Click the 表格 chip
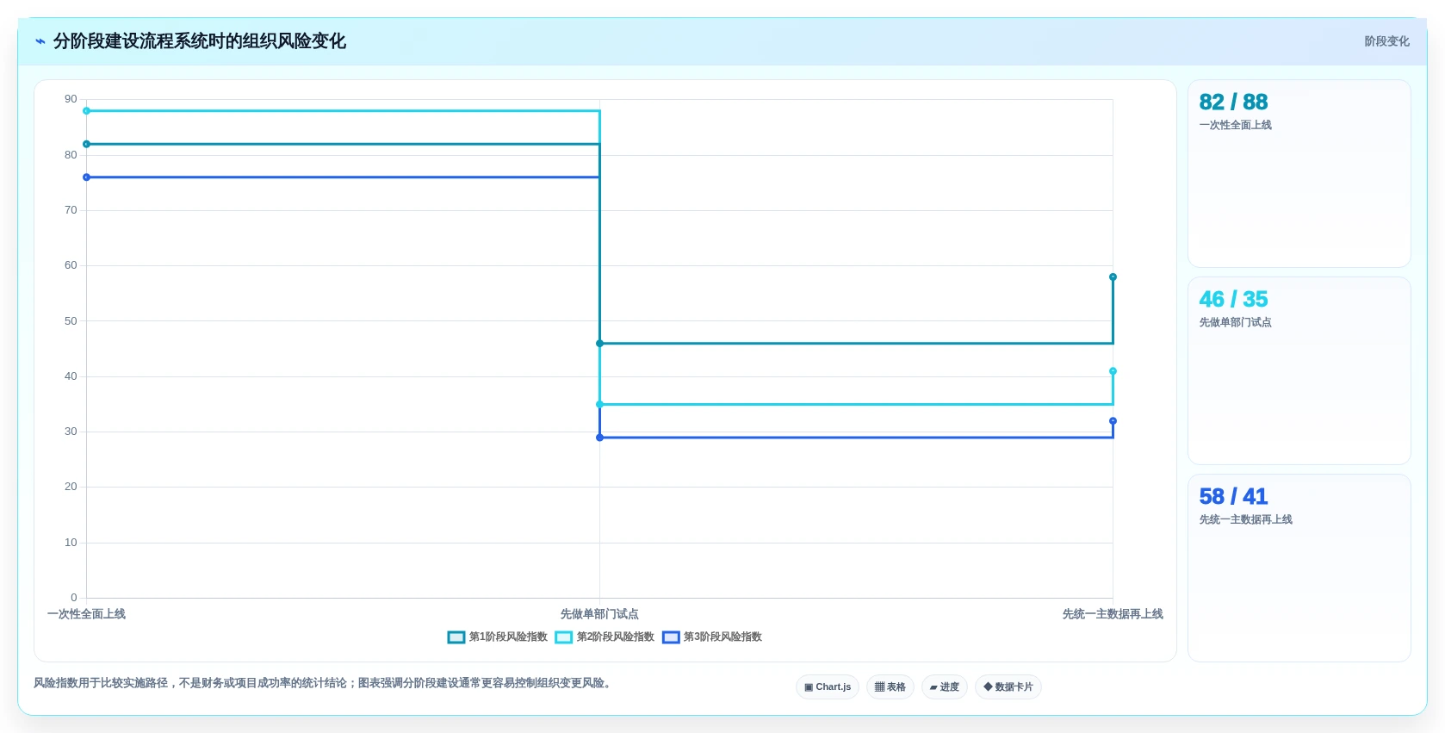Image resolution: width=1445 pixels, height=733 pixels. (890, 686)
